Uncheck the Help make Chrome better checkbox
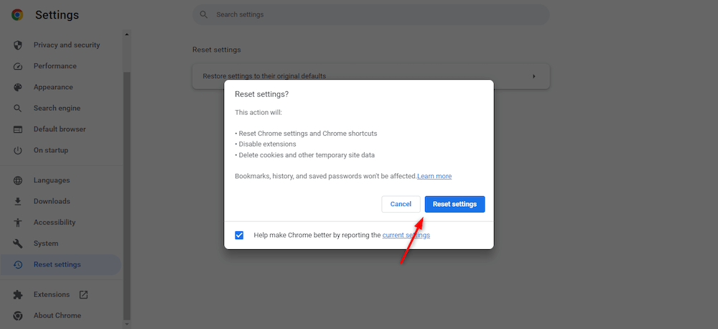 click(x=239, y=235)
